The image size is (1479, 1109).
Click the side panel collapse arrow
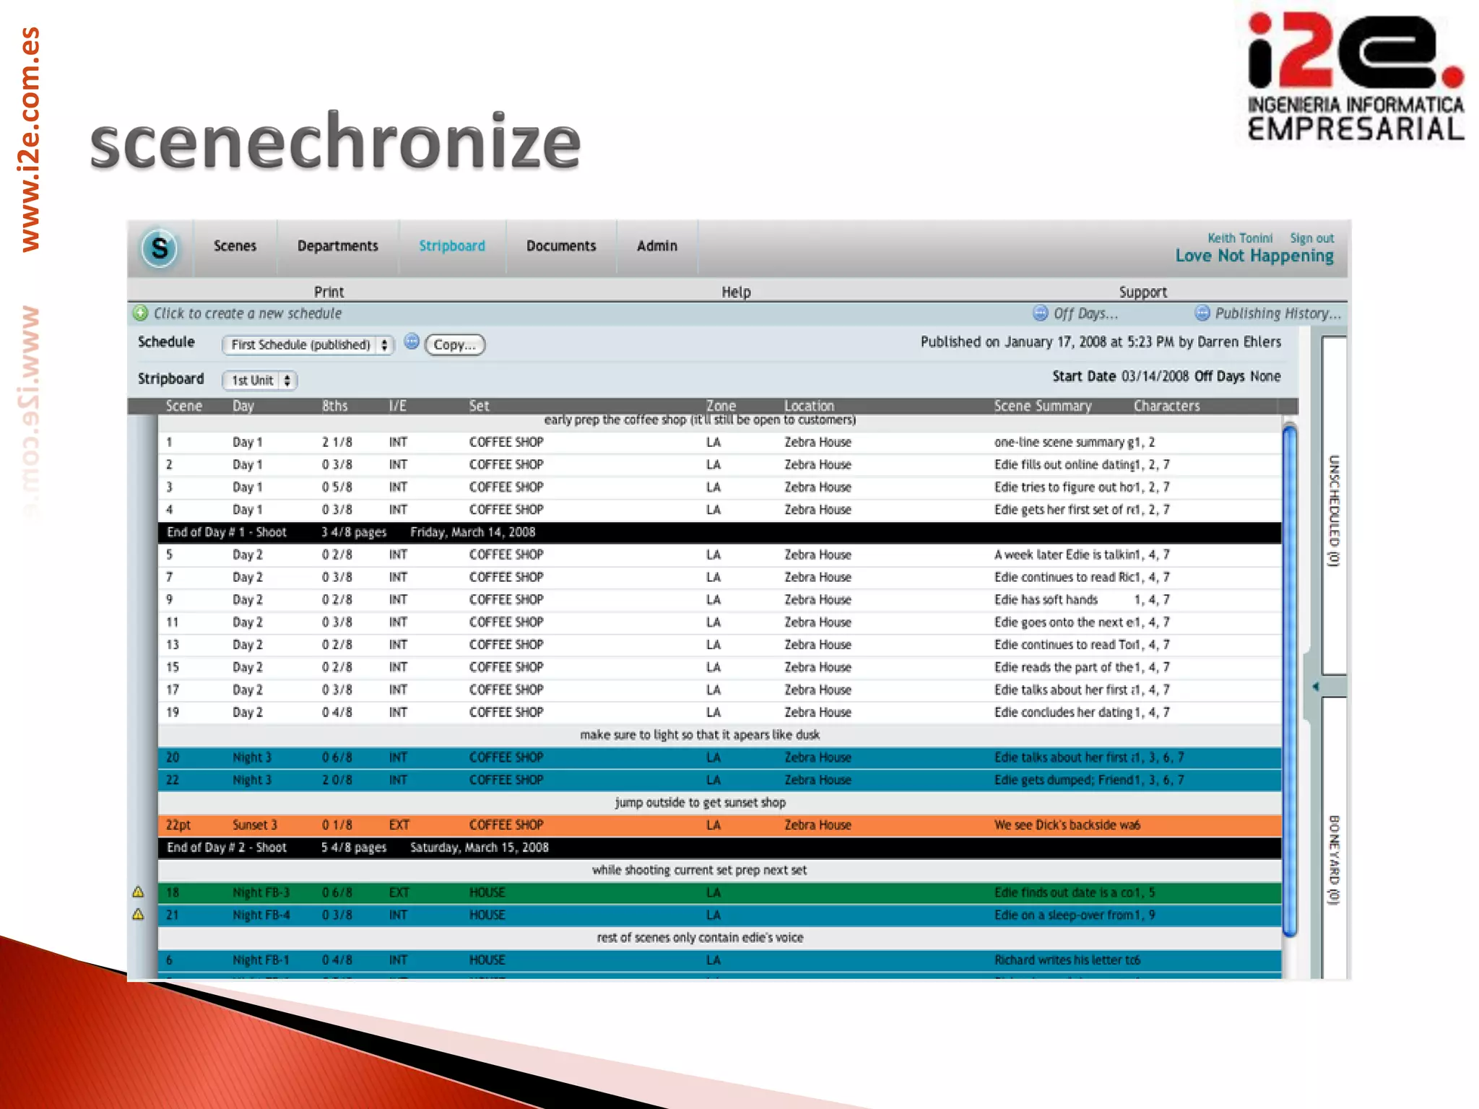tap(1315, 687)
